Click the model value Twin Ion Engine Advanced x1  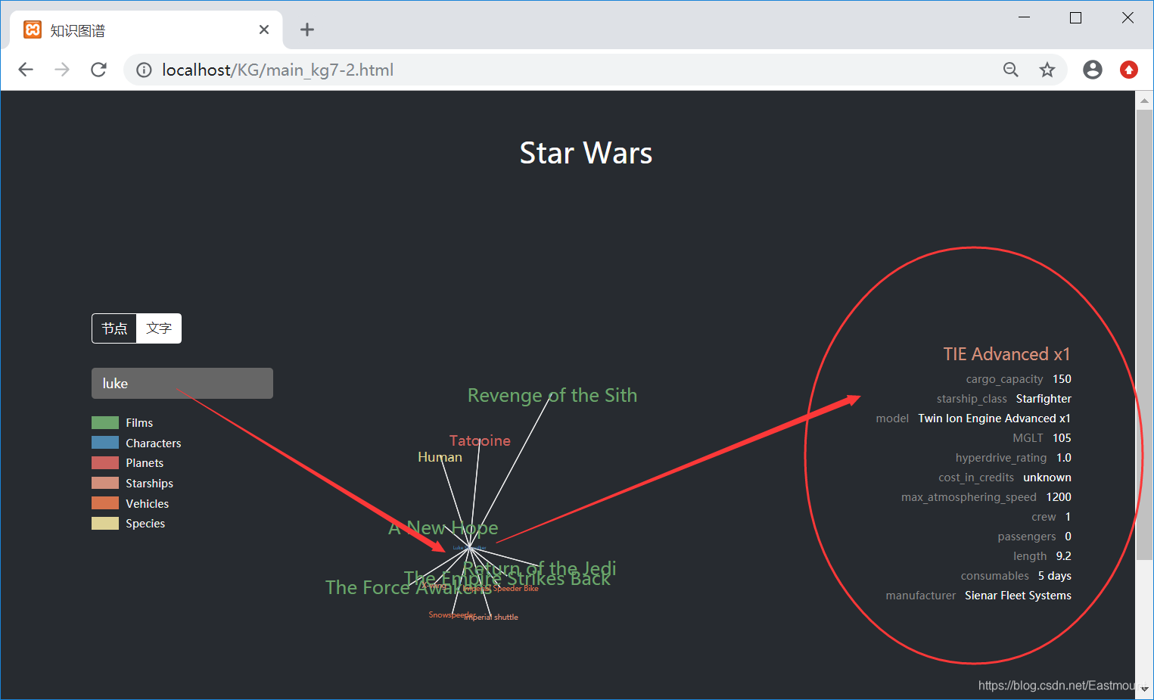[x=994, y=418]
